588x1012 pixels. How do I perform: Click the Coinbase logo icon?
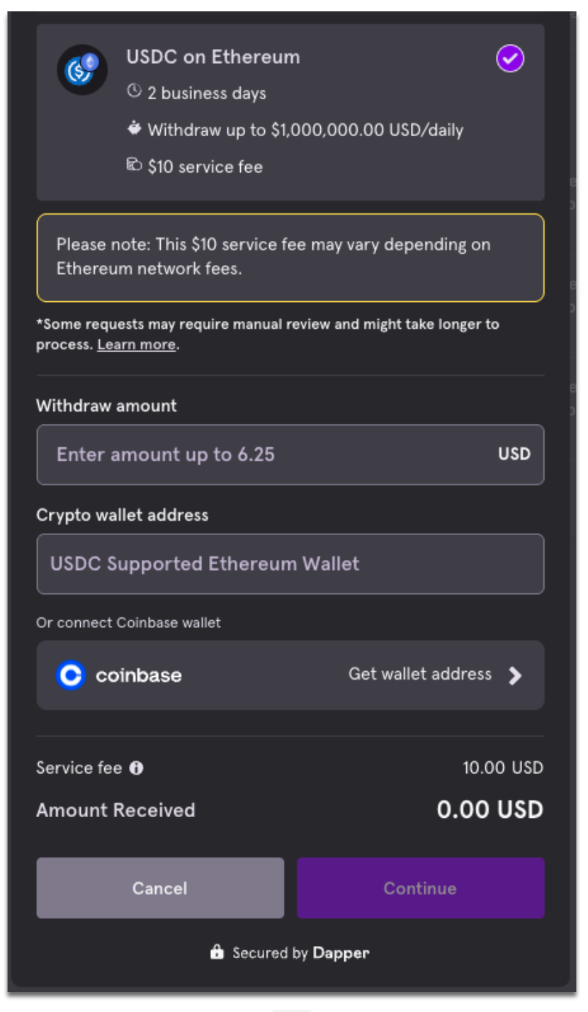[72, 675]
